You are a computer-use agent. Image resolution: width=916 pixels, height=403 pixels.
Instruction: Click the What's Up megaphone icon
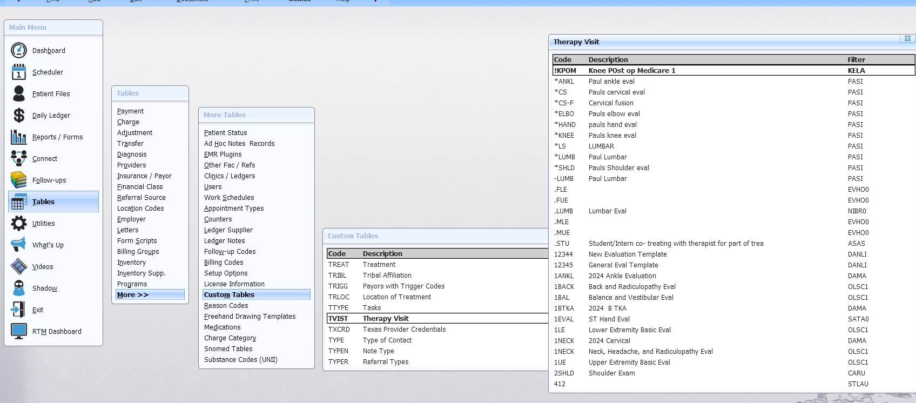pos(19,245)
